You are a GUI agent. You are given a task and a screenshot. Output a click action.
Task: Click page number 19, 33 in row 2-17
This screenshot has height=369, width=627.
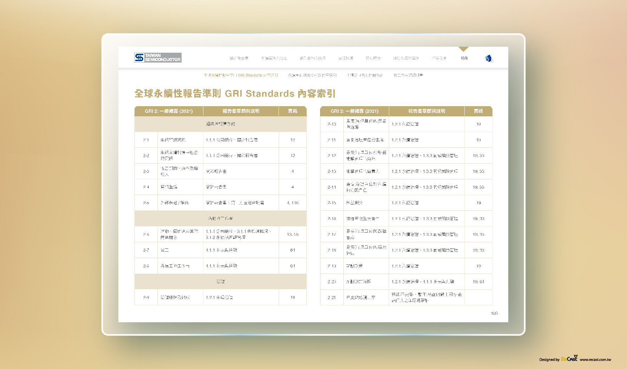point(478,234)
